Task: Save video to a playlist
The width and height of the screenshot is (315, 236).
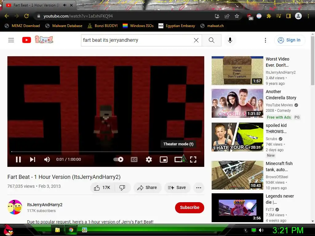Action: (x=177, y=187)
